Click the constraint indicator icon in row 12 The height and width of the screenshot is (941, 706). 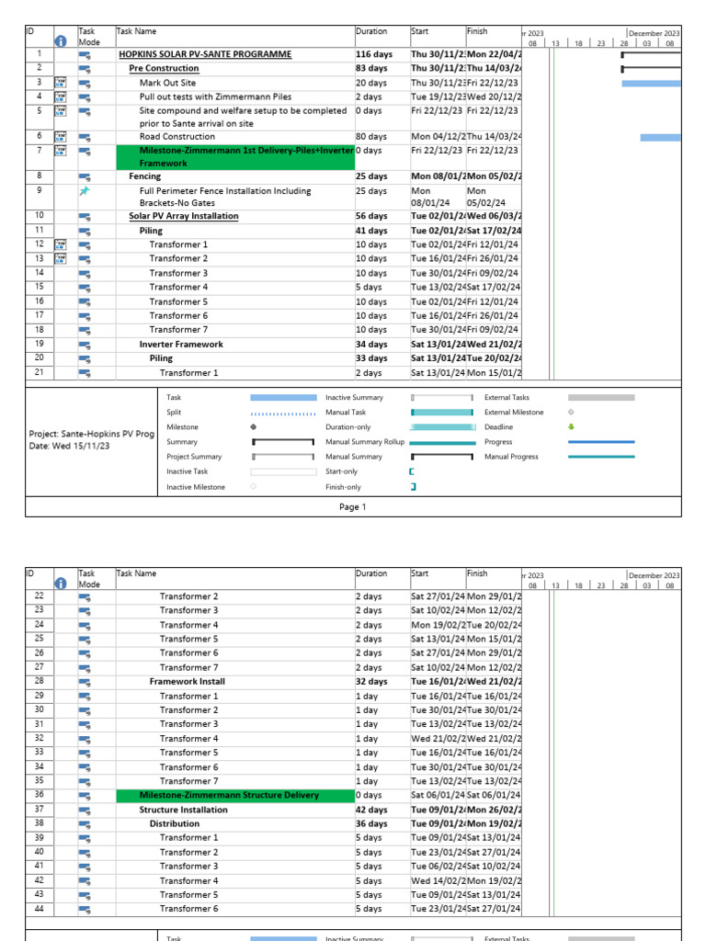[x=61, y=244]
